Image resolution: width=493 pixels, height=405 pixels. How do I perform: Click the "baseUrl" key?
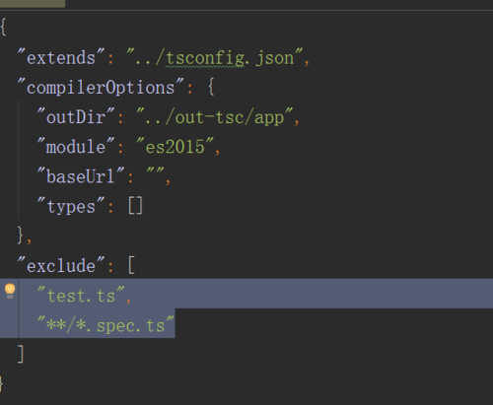tap(81, 176)
